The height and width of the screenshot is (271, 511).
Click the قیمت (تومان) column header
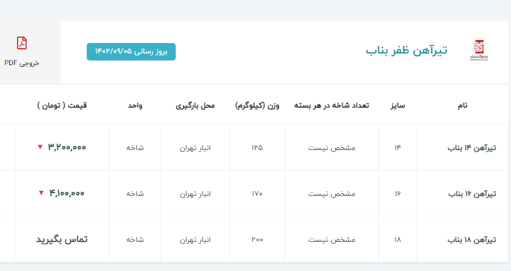(62, 105)
